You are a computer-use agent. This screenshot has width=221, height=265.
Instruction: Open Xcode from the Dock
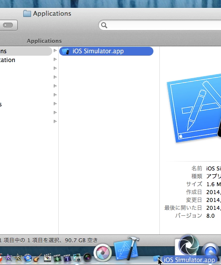tap(127, 248)
